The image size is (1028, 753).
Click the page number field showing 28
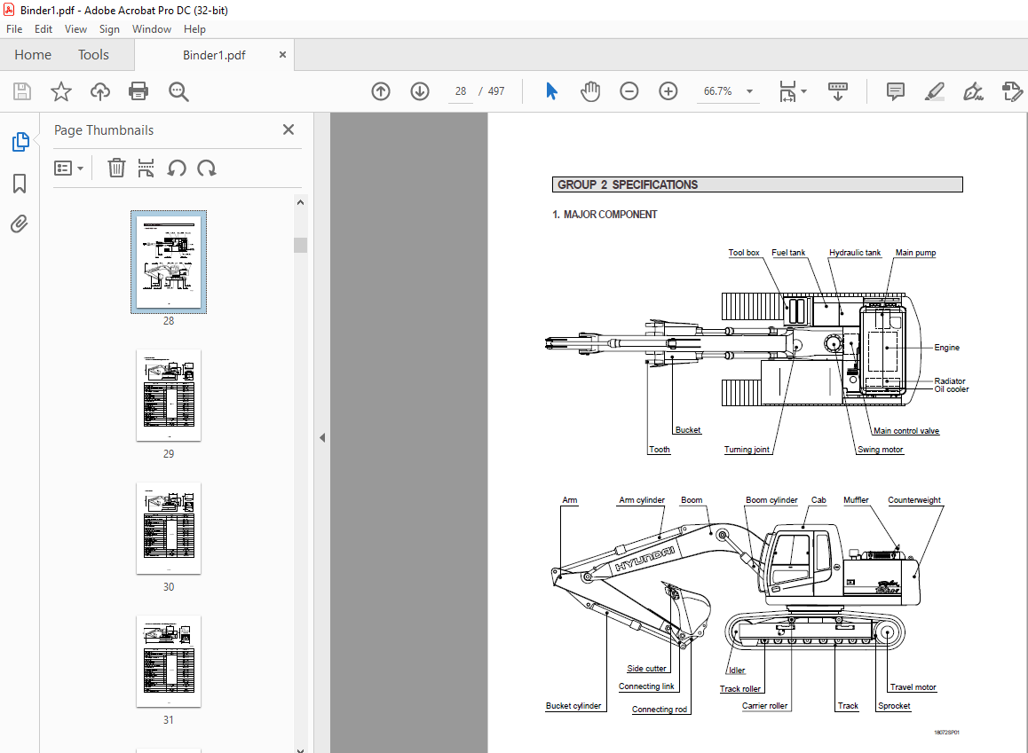pyautogui.click(x=461, y=91)
